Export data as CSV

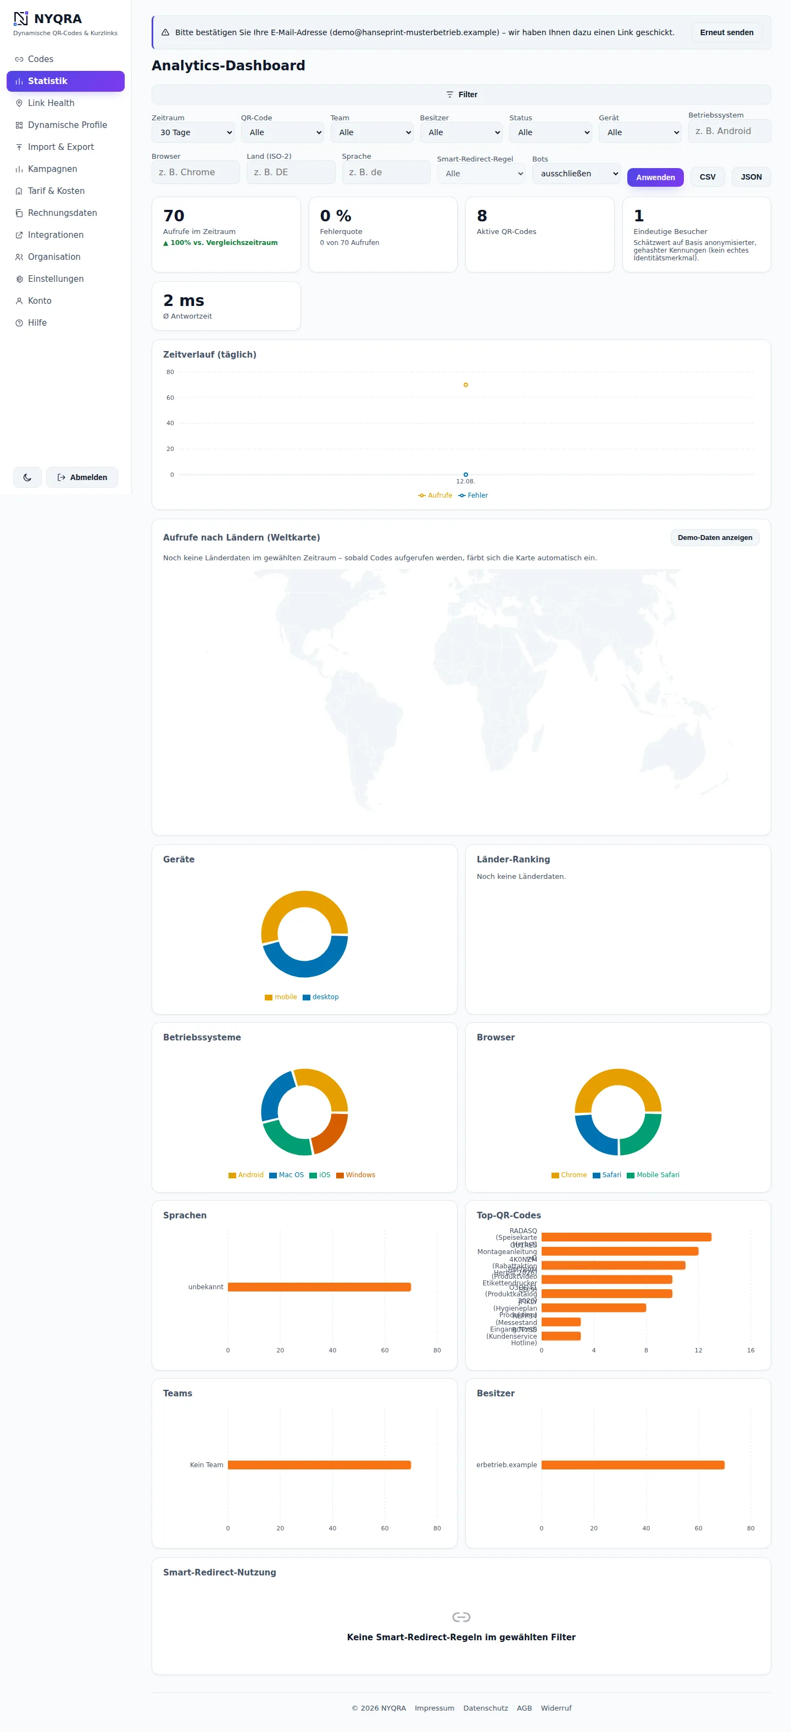(x=708, y=177)
